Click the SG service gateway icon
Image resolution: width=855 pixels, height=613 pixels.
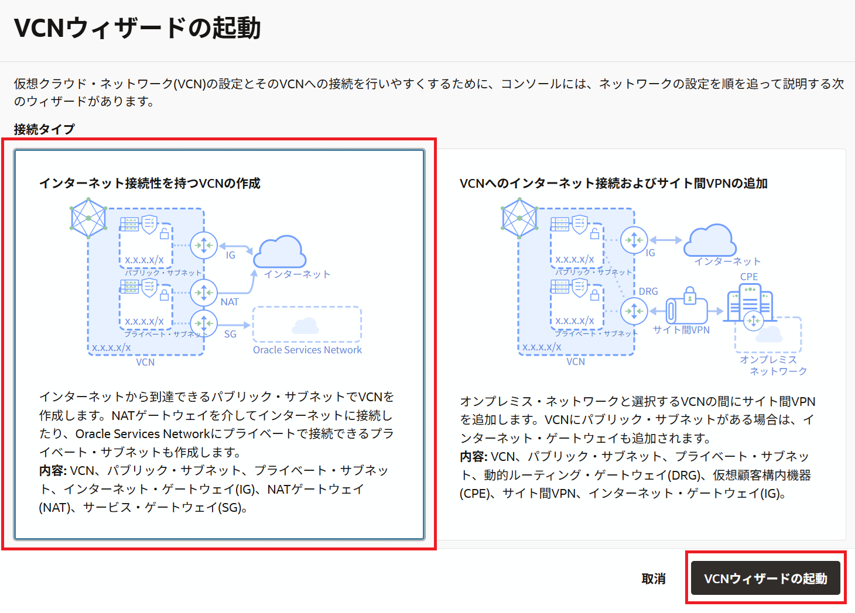click(204, 323)
